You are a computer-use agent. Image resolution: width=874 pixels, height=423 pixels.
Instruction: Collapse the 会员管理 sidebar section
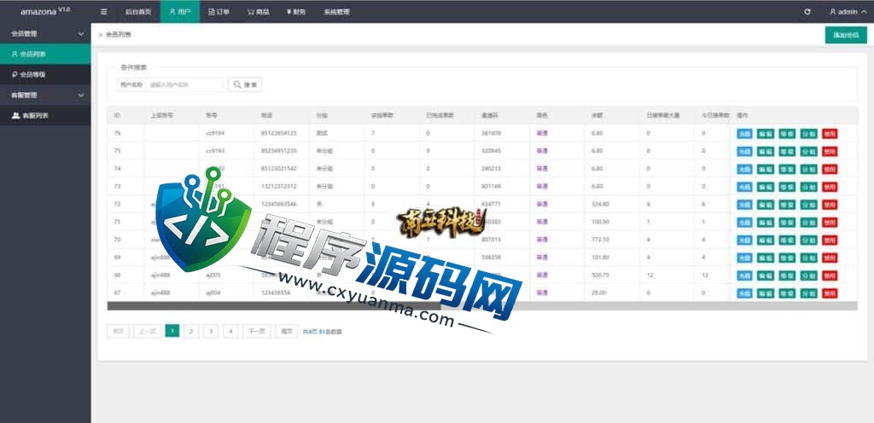(45, 34)
